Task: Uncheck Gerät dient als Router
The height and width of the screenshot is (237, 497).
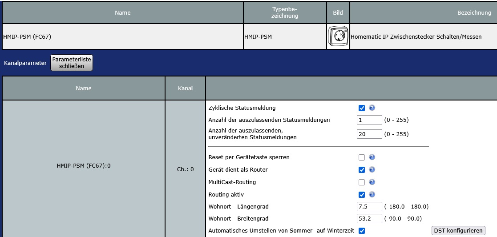Action: click(x=362, y=170)
